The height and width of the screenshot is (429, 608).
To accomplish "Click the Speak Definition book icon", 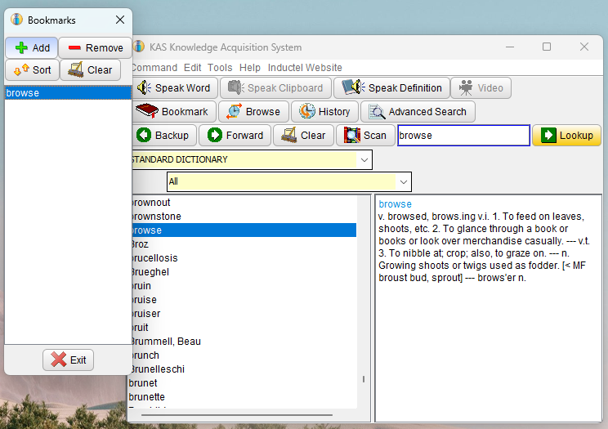I will coord(353,87).
